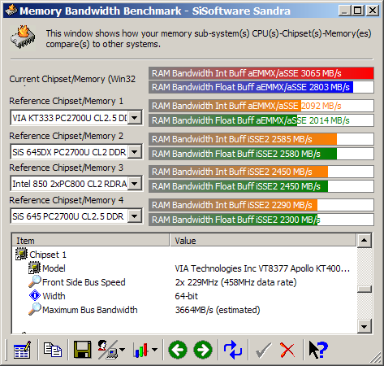Click the Float Buff iSSE2 2300 MB/s bar
The image size is (384, 366).
(x=261, y=220)
